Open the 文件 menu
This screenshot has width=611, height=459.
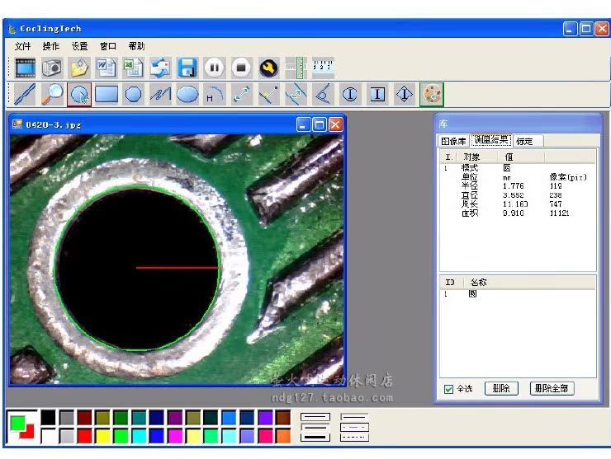point(22,46)
